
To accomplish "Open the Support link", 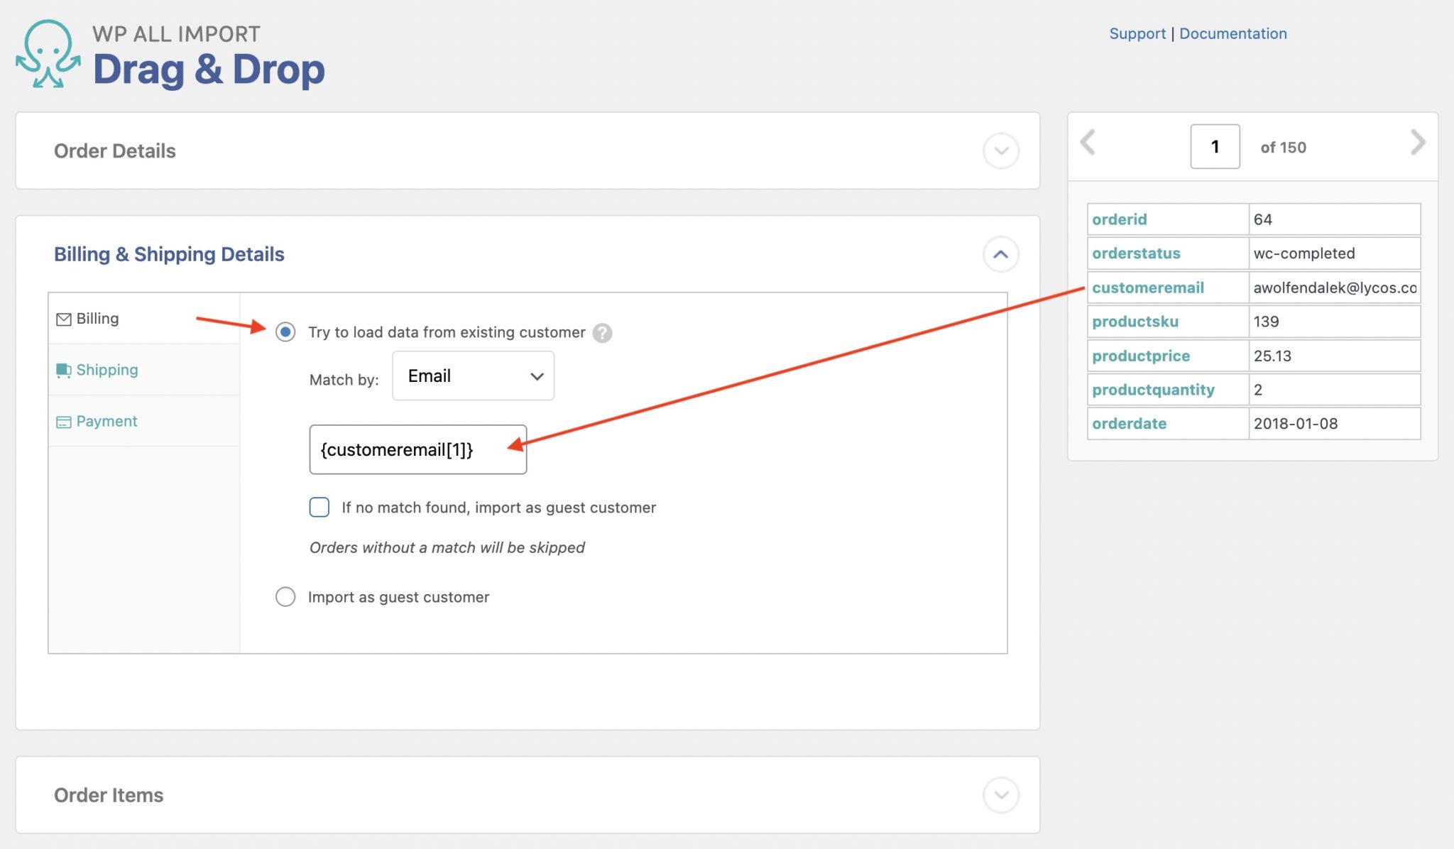I will click(x=1137, y=33).
